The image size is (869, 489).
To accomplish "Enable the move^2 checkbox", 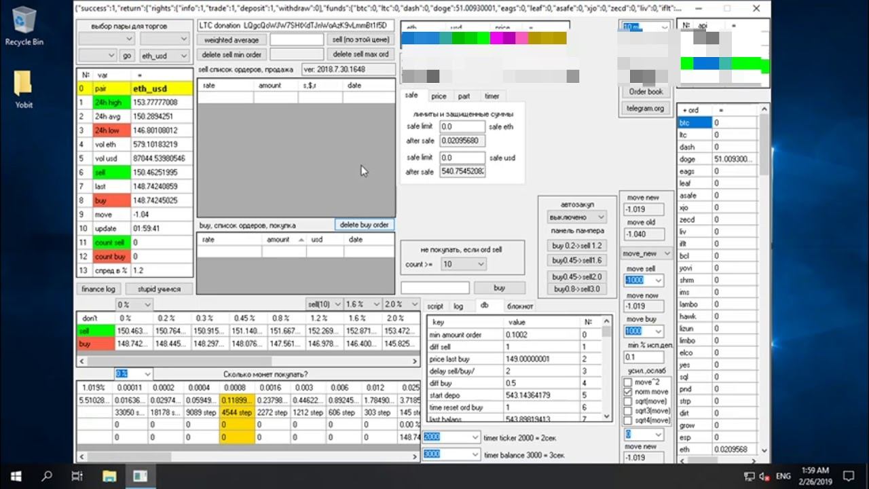I will [x=628, y=383].
